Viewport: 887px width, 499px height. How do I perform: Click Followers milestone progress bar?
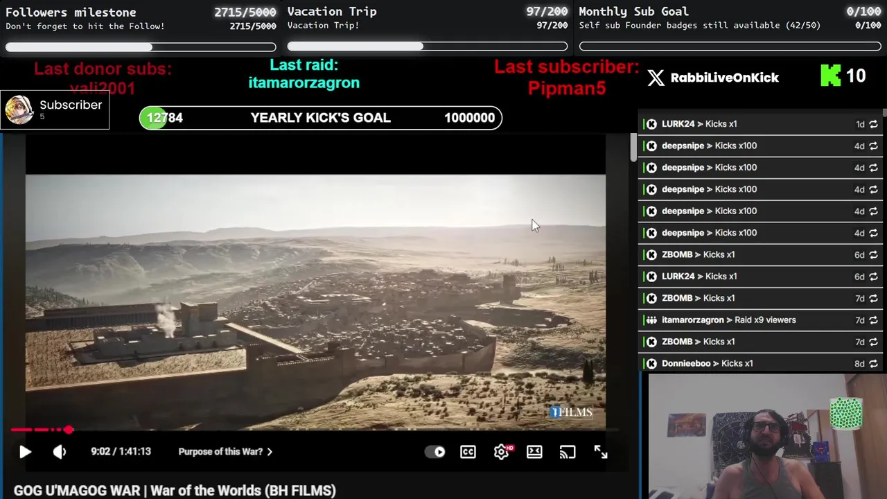coord(141,47)
